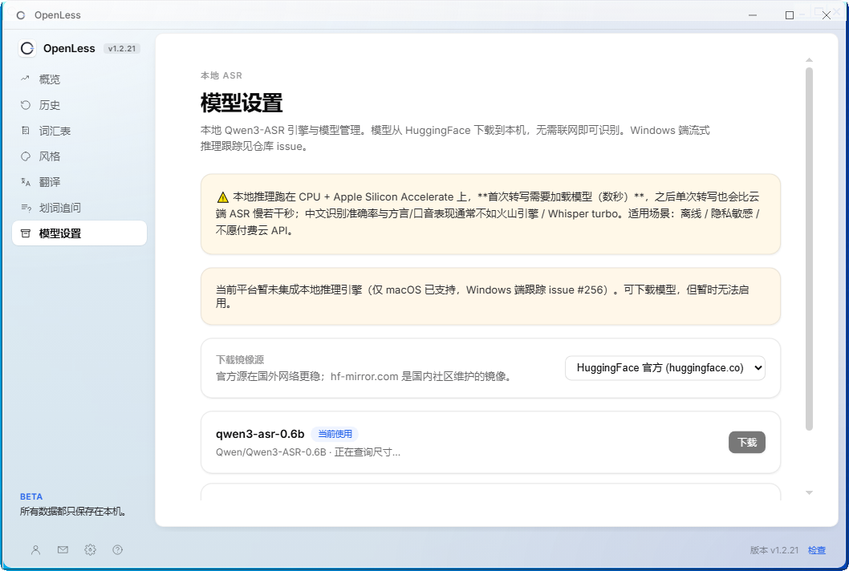The image size is (849, 571).
Task: Click the title bar OpenLess app icon
Action: pyautogui.click(x=21, y=15)
